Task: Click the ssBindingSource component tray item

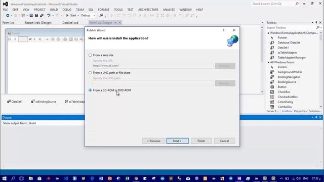Action: click(44, 102)
